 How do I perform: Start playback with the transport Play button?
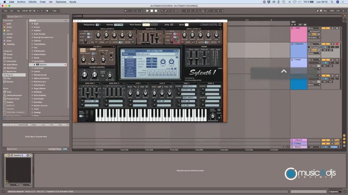tap(148, 10)
